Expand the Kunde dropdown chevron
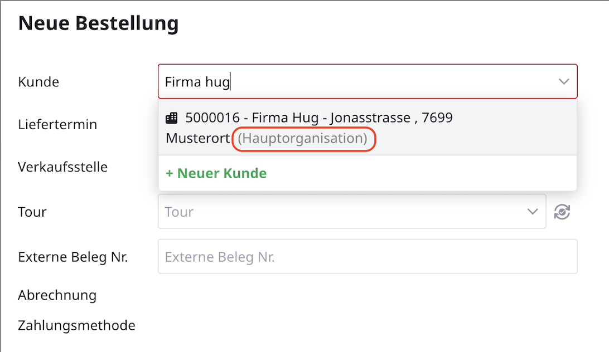609x352 pixels. [x=564, y=82]
